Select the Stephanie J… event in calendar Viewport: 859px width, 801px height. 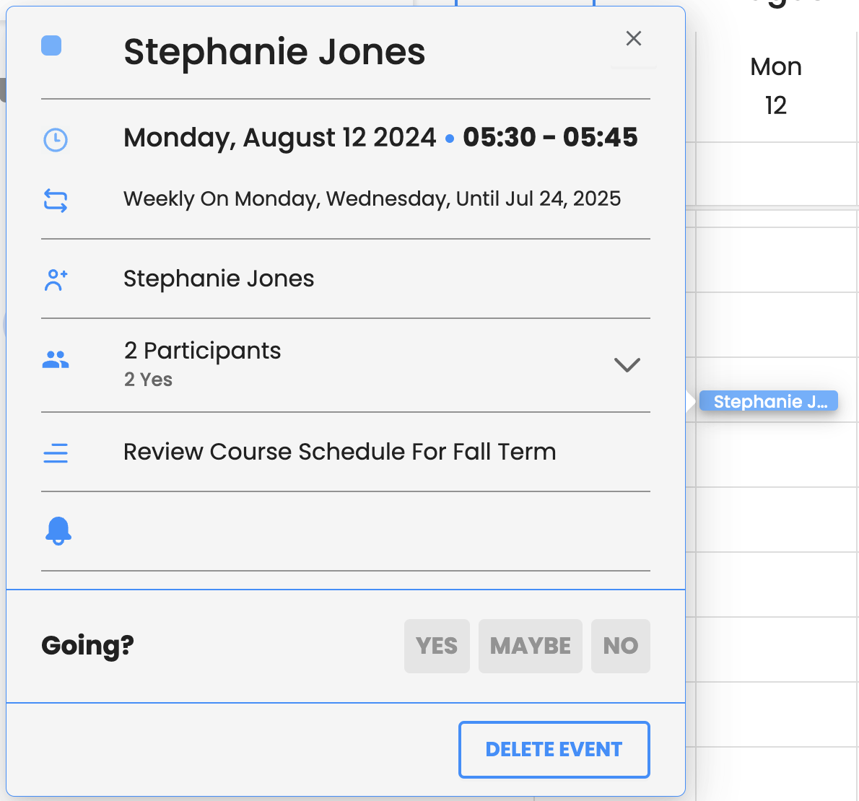pos(769,401)
